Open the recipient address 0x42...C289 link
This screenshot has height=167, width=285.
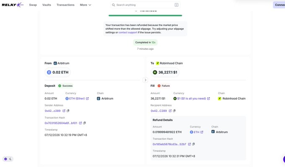(159, 111)
